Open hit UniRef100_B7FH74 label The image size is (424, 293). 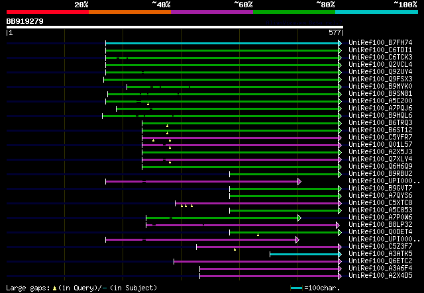[x=380, y=43]
